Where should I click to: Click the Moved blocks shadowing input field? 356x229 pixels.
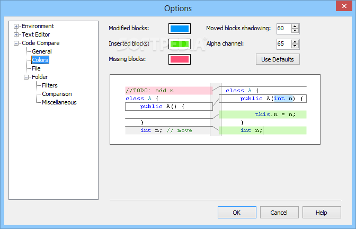coord(284,29)
